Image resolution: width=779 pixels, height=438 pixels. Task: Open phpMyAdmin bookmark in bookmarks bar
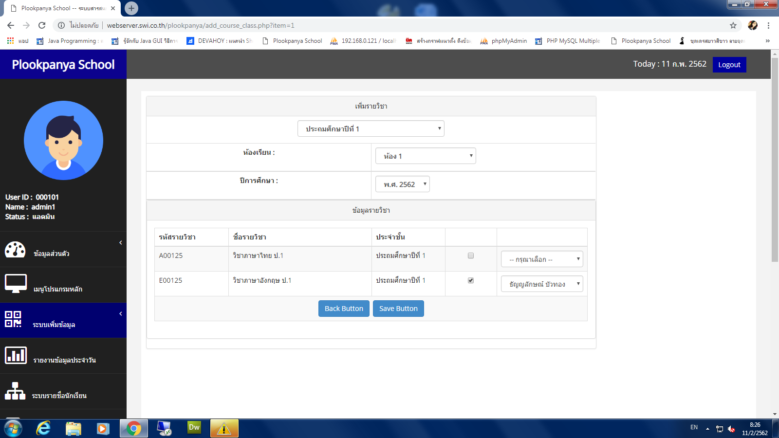coord(504,41)
